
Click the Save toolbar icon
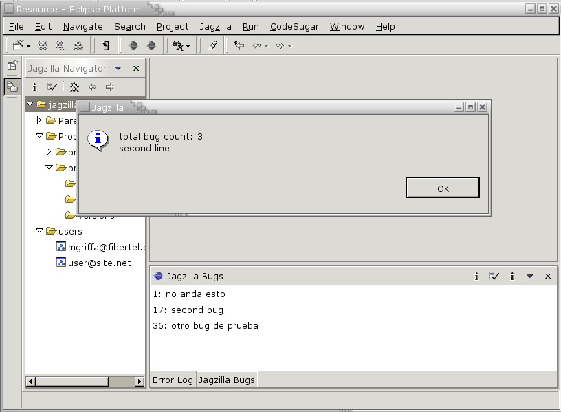[x=43, y=45]
